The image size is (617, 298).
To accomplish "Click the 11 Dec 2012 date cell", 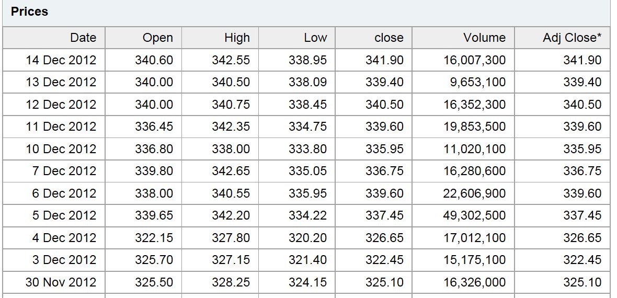I will point(54,127).
